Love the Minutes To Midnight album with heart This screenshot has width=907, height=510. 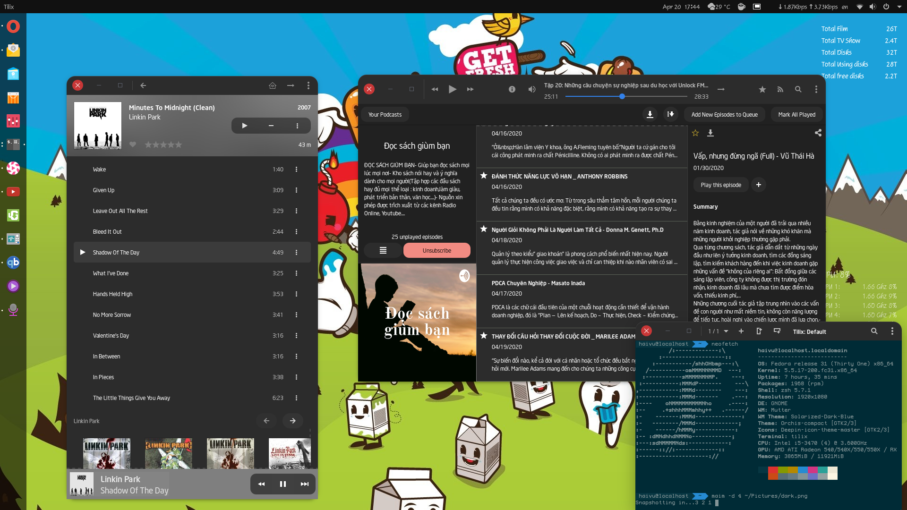point(133,144)
